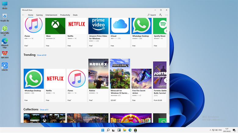Select the blue K app desktop shortcut
Viewport: 238px width, 133px height.
point(5,66)
